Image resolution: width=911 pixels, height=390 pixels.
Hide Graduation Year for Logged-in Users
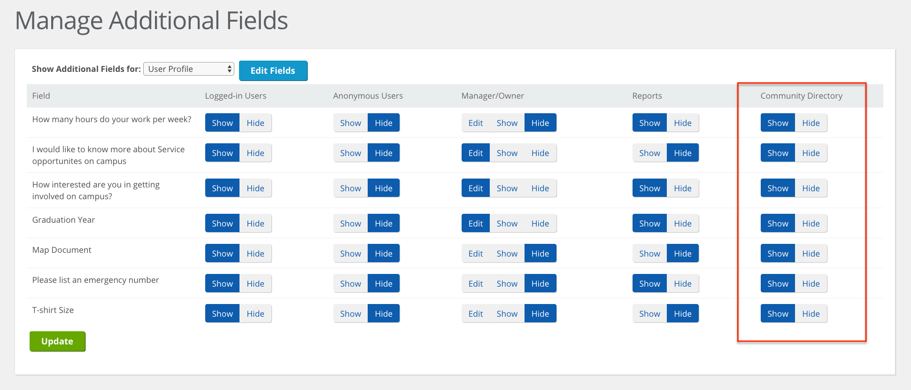point(255,223)
